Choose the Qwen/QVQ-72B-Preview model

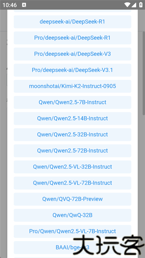pos(72,199)
